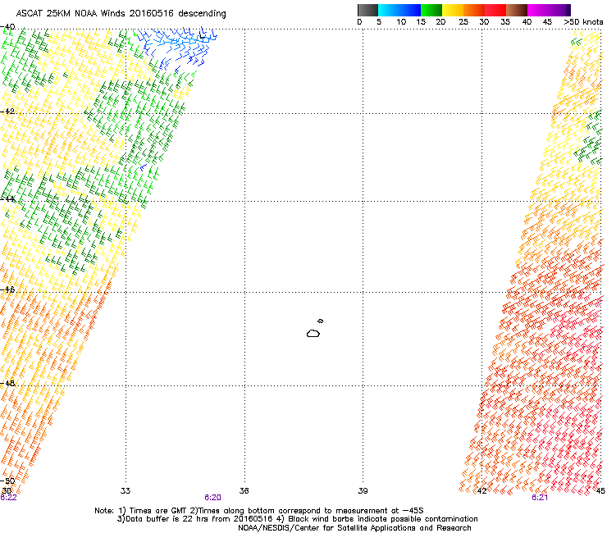Click the purple '6:20' swath time
Image resolution: width=607 pixels, height=533 pixels.
coord(213,498)
